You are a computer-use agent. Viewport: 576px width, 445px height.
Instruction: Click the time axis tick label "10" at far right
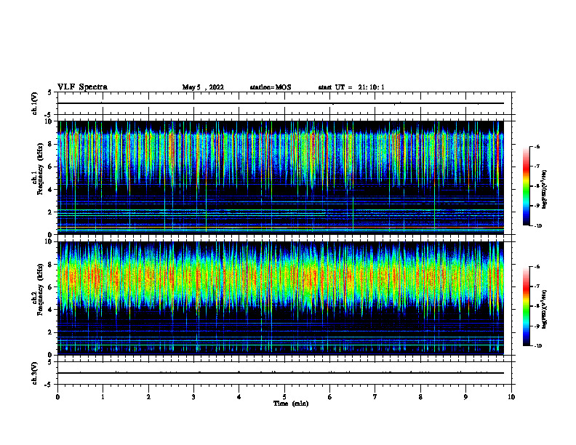coord(511,397)
